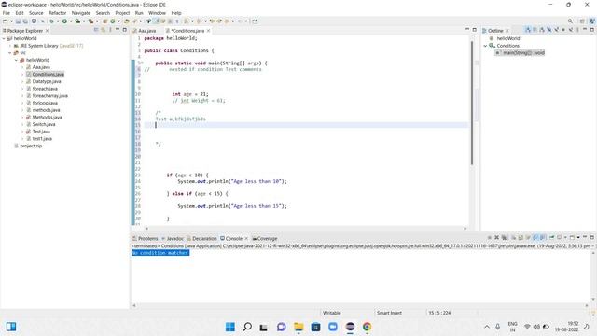
Task: Collapse Conditions class in Outline
Action: 486,46
